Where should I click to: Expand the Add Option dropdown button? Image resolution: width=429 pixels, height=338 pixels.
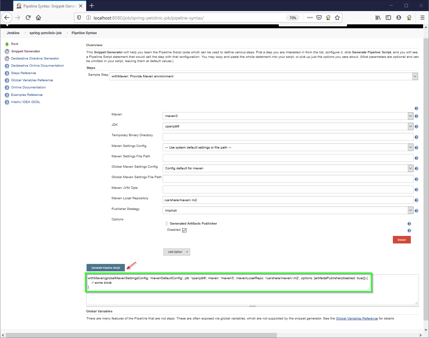[177, 252]
